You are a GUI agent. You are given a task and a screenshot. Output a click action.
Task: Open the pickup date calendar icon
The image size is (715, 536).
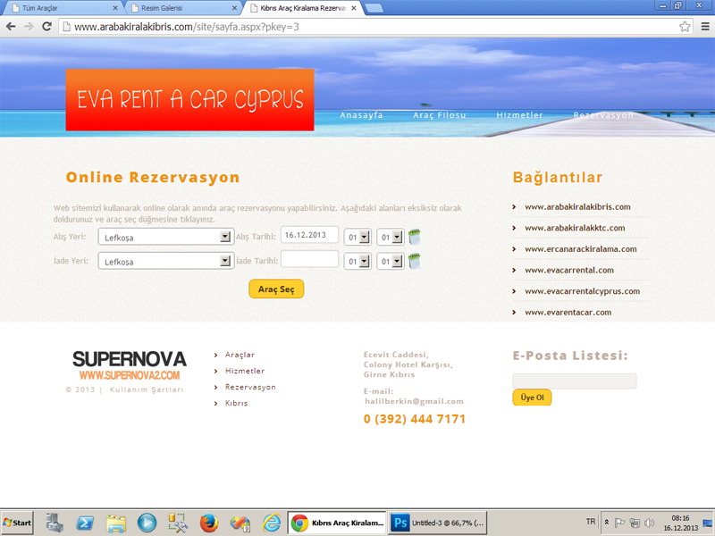414,237
